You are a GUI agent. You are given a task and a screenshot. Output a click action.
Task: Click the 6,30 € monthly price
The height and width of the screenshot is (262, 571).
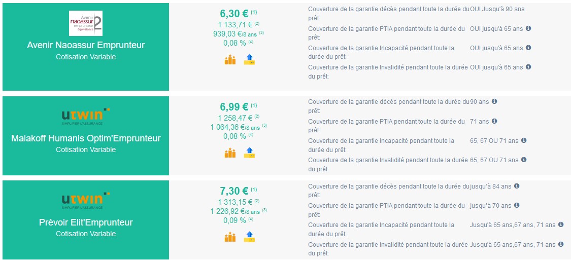coord(234,14)
